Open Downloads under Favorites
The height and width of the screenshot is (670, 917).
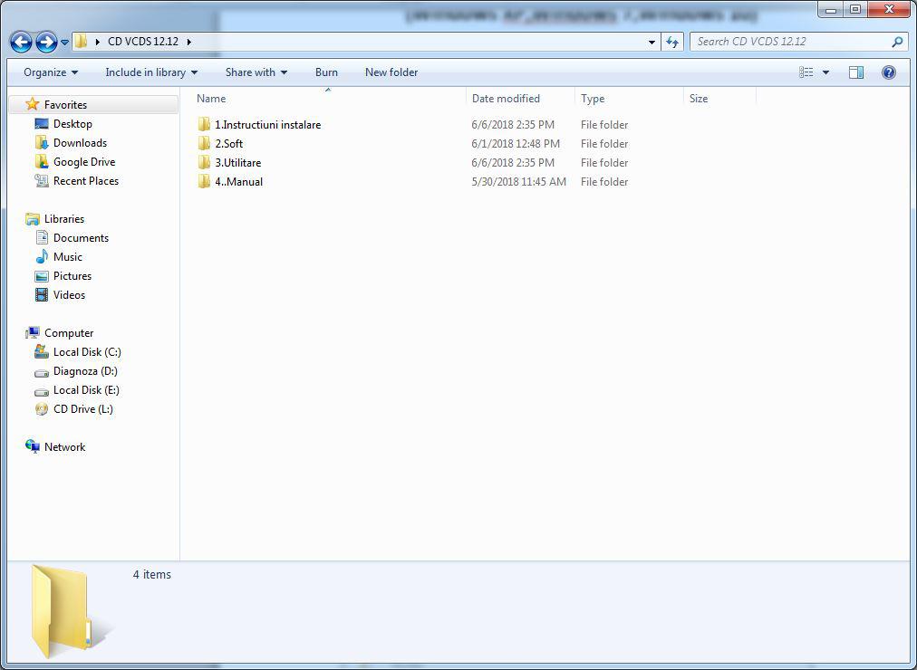pyautogui.click(x=80, y=142)
